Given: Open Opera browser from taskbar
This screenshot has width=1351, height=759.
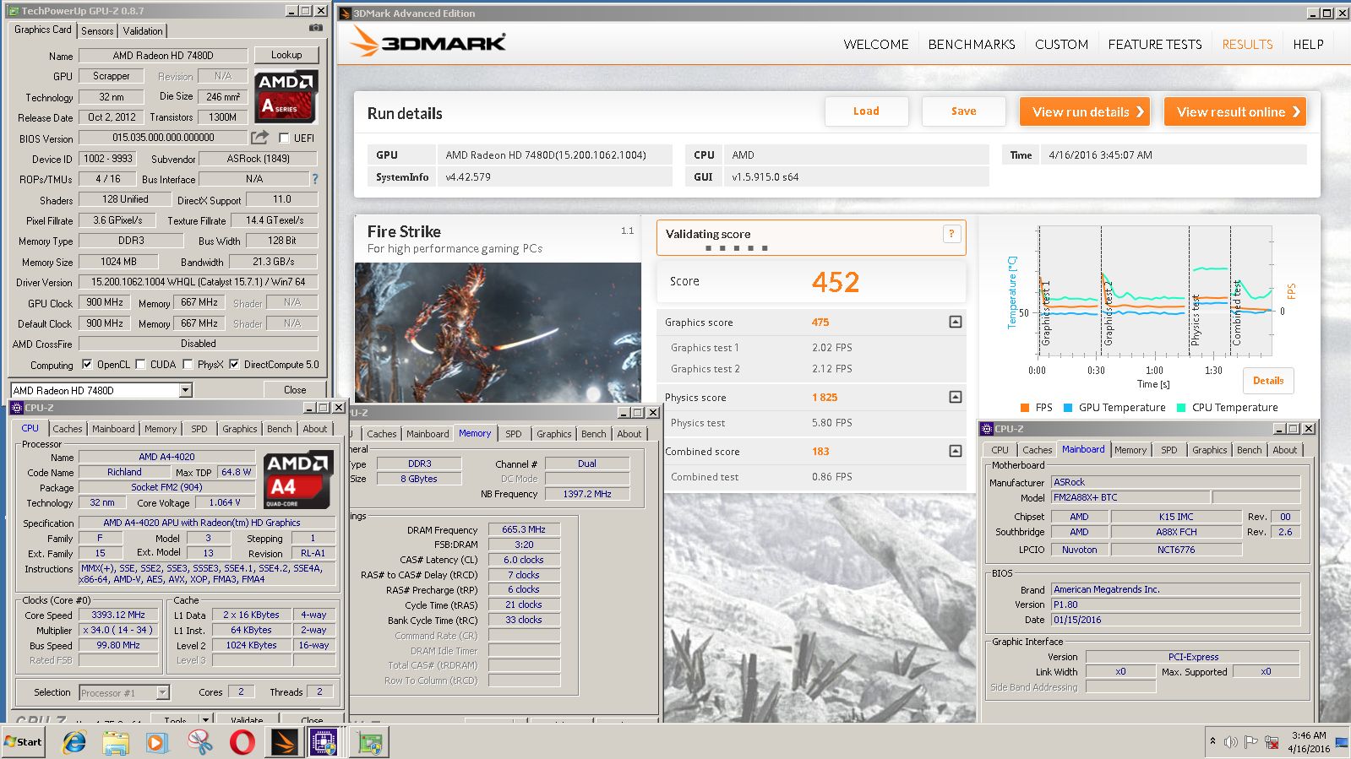Looking at the screenshot, I should tap(242, 742).
